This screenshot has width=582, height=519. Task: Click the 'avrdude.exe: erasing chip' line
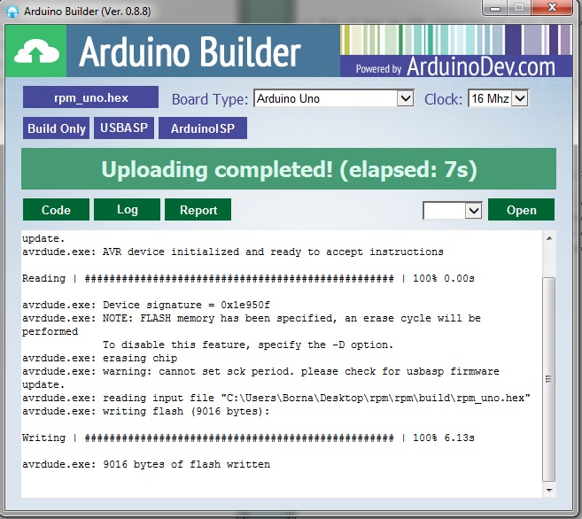pos(99,358)
